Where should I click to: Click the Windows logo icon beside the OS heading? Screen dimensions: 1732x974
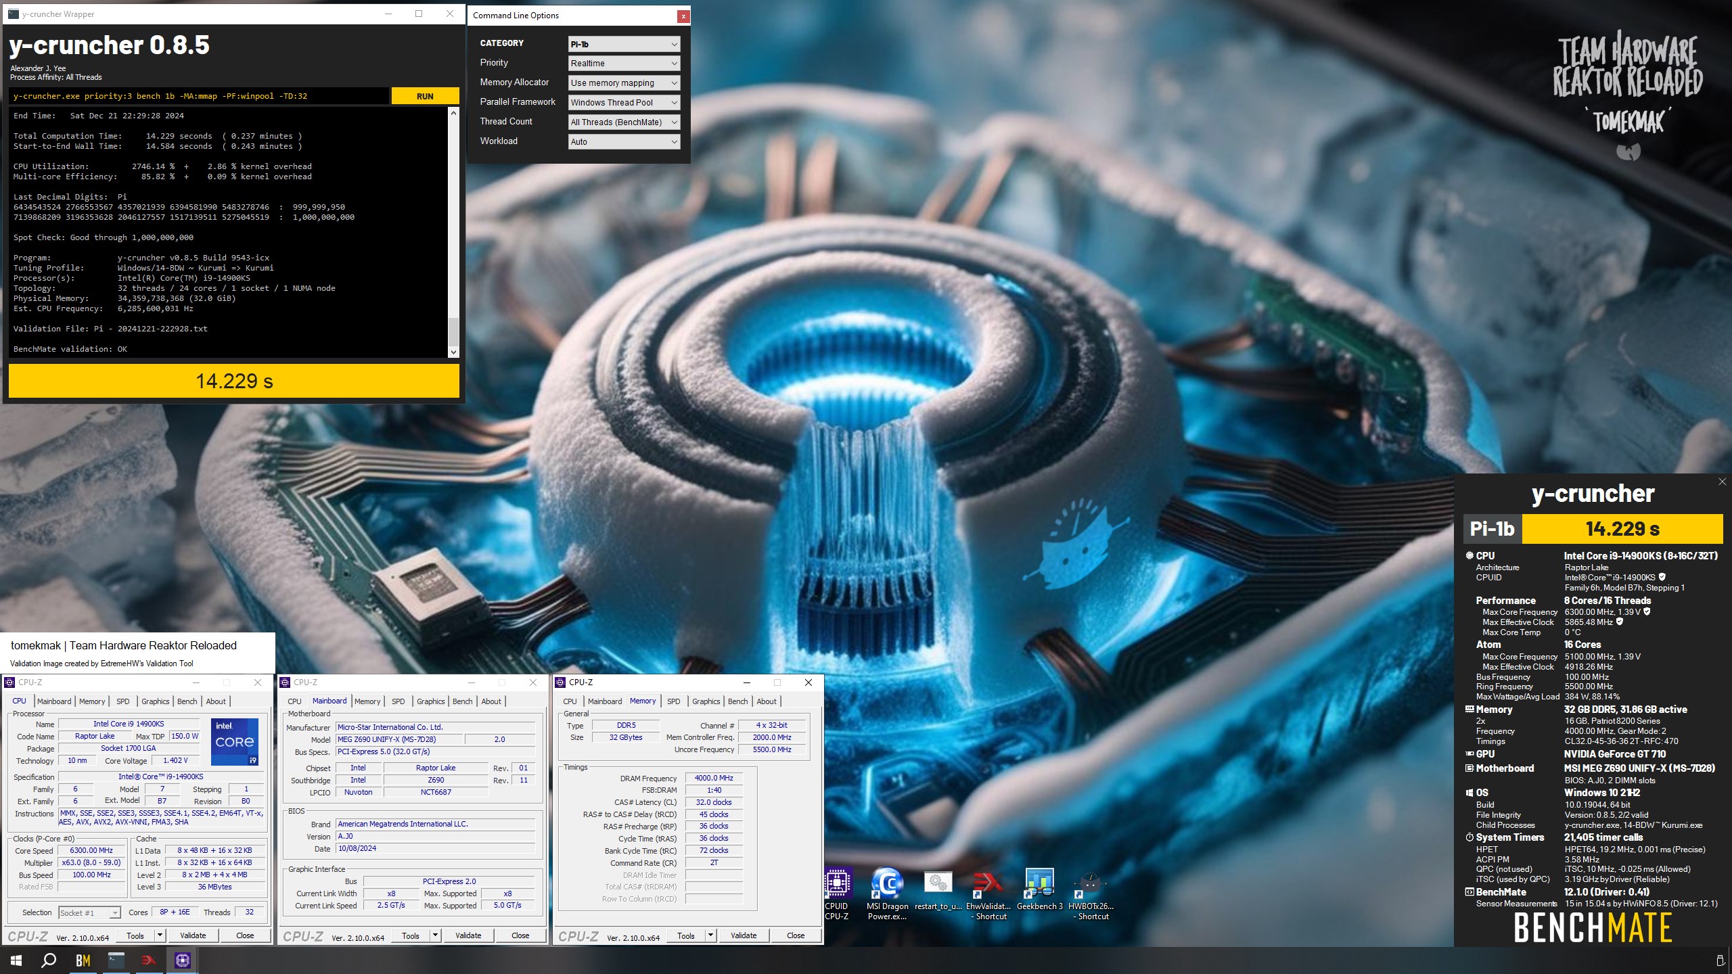pyautogui.click(x=1469, y=792)
